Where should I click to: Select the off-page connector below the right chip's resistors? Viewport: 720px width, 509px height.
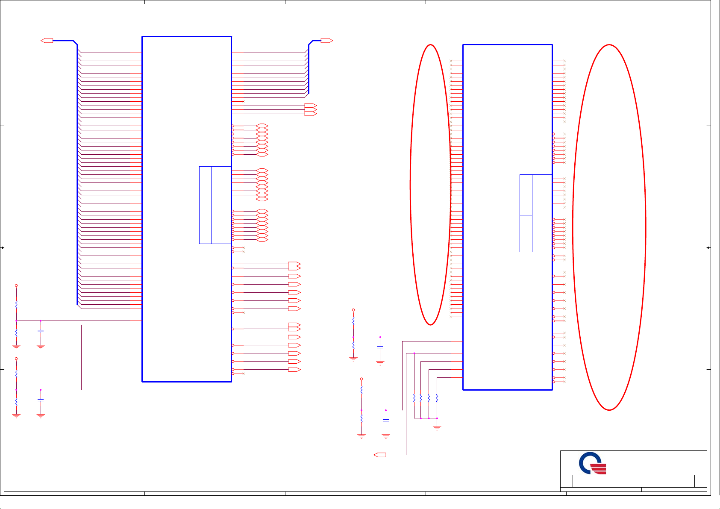coord(380,455)
